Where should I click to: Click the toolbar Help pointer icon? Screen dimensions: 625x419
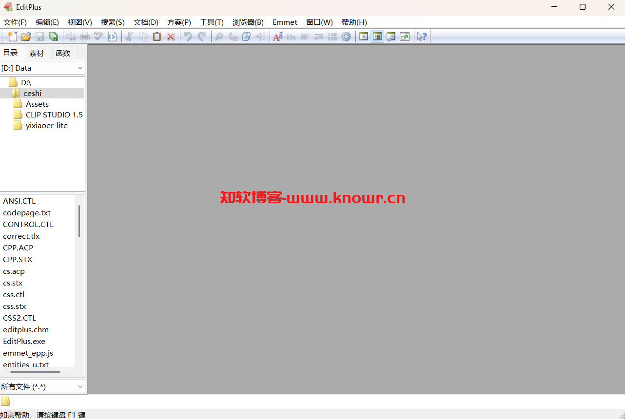coord(422,37)
